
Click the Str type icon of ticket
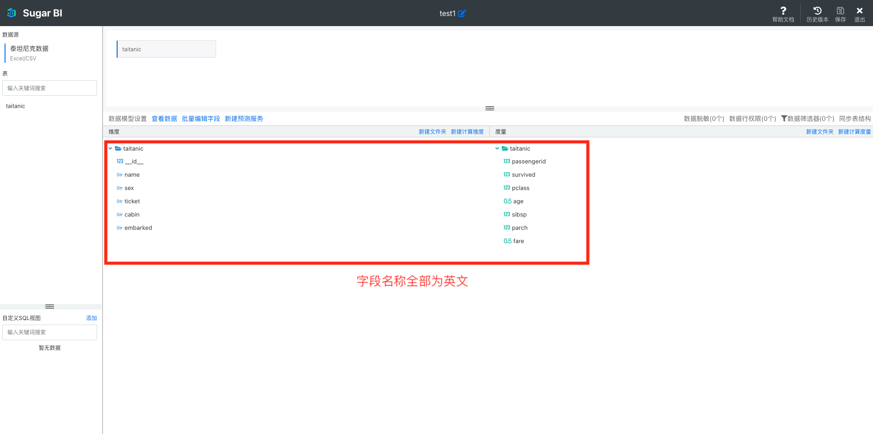119,201
